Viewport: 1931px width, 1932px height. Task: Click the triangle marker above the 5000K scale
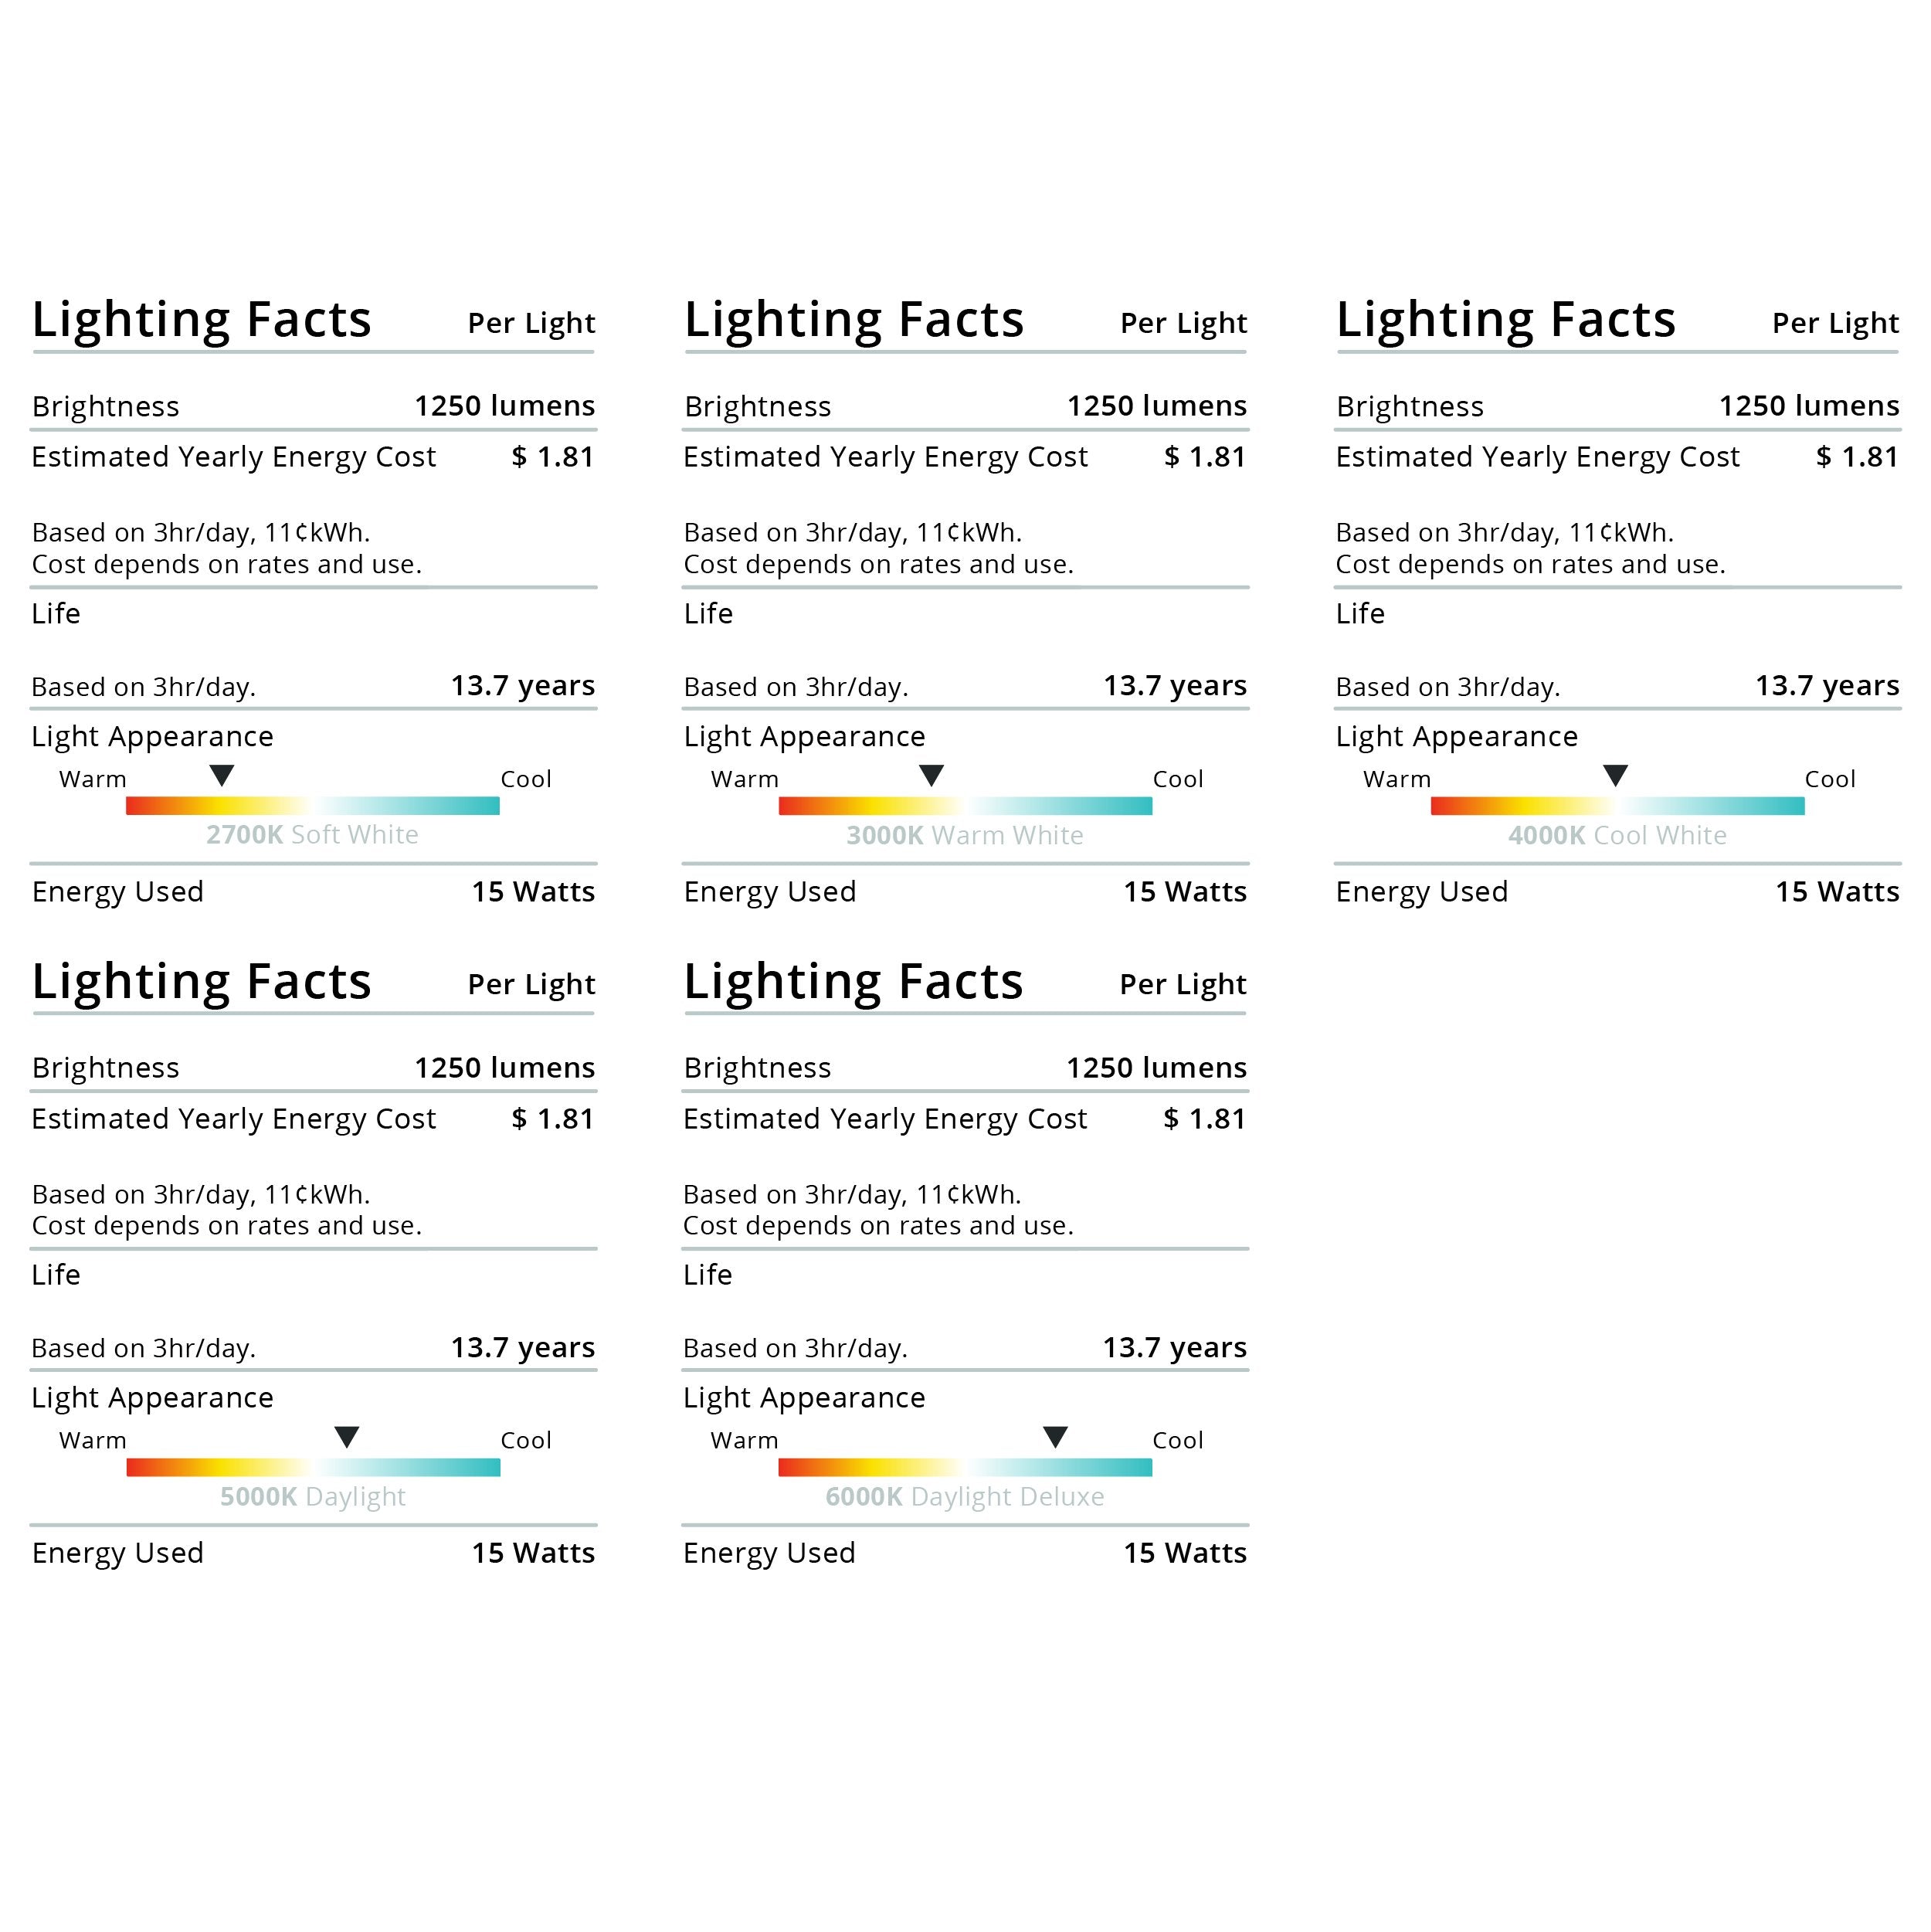click(x=347, y=1437)
